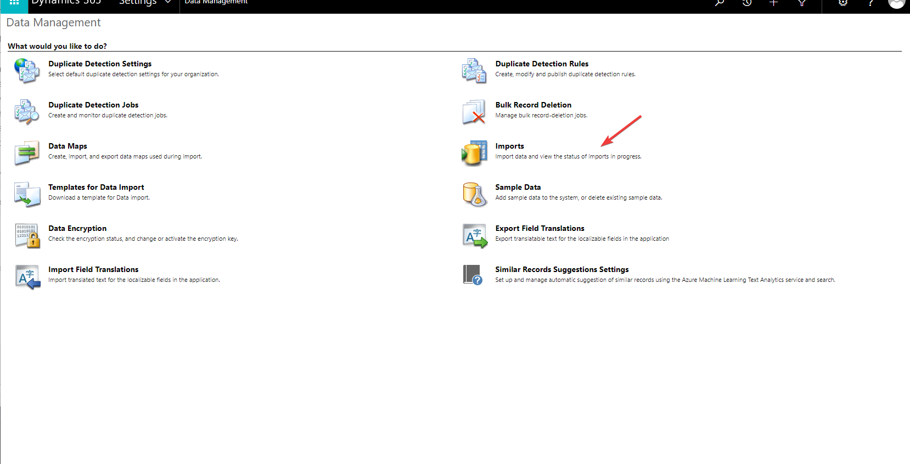The height and width of the screenshot is (464, 910).
Task: Expand the Settings navigation chevron
Action: [168, 3]
